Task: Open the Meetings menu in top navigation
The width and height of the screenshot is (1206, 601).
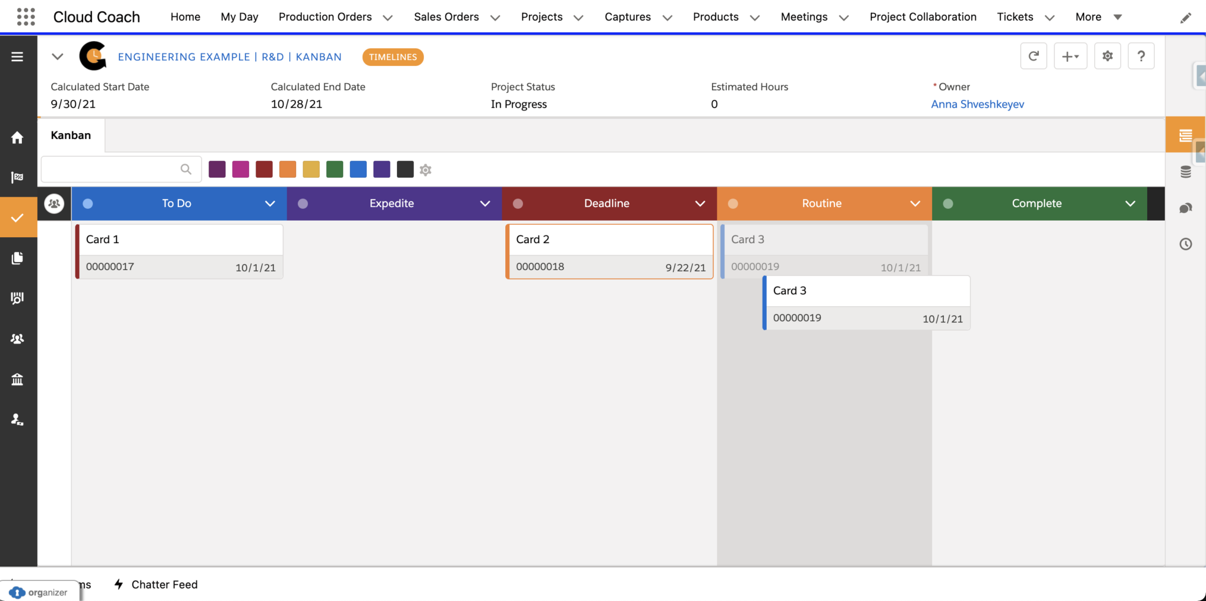Action: pyautogui.click(x=804, y=16)
